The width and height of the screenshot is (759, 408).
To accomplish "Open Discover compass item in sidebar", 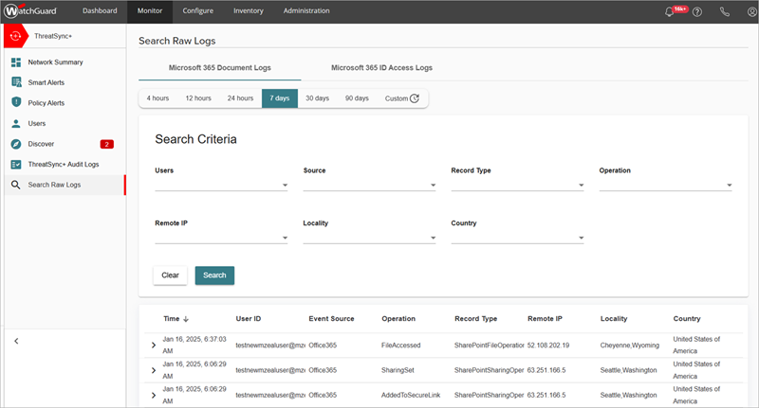I will [x=41, y=144].
